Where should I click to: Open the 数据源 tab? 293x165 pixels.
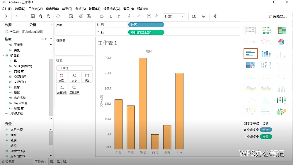point(8,162)
